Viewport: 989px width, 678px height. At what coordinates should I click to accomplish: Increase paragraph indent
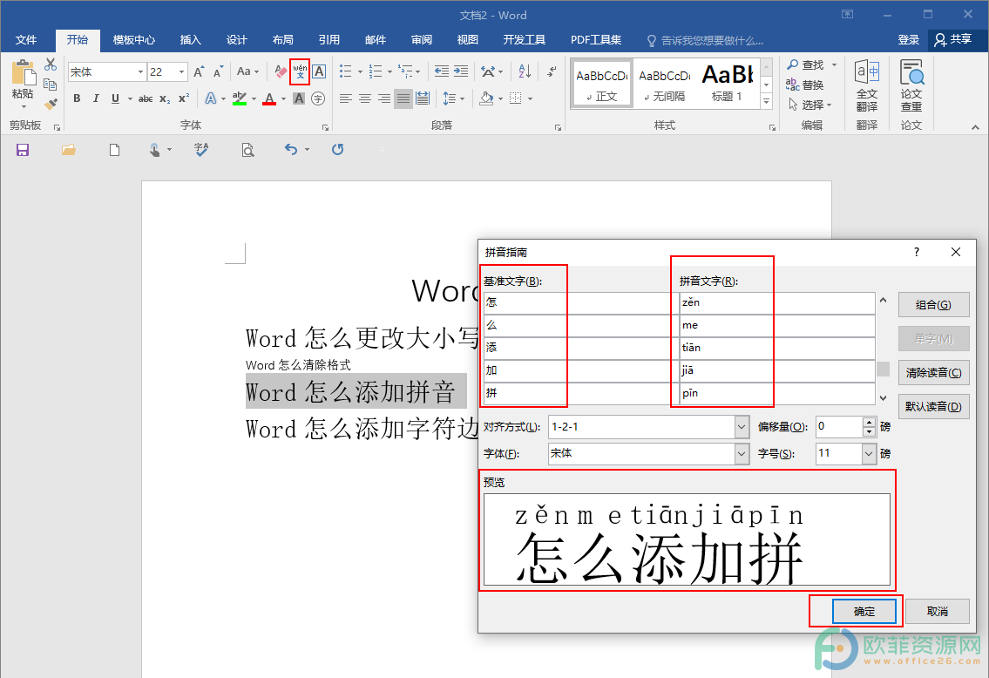coord(461,71)
